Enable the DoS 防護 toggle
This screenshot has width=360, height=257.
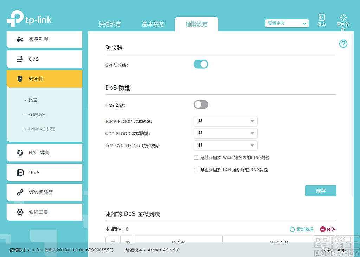click(x=201, y=104)
